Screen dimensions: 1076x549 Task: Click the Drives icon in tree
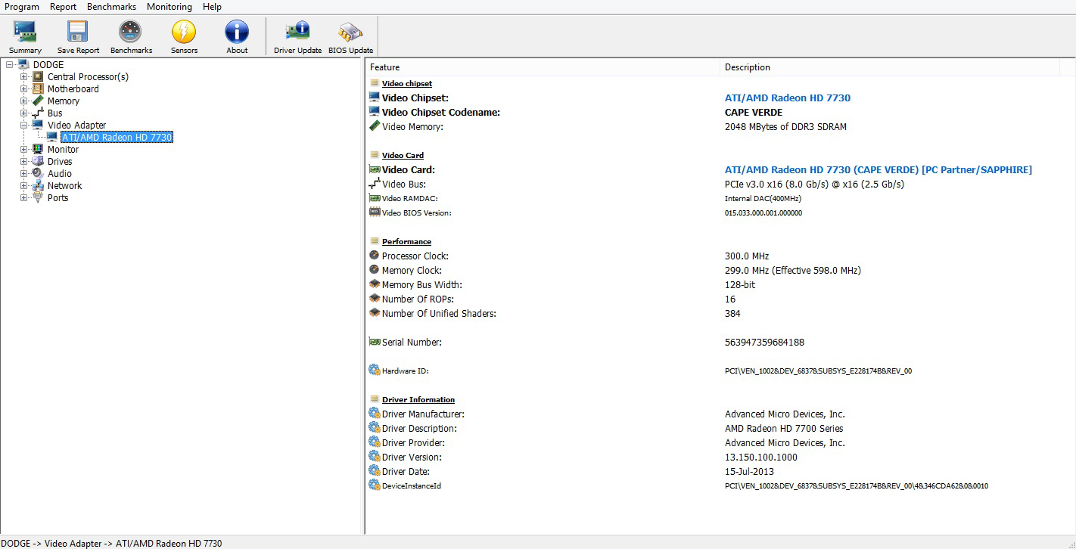coord(38,161)
